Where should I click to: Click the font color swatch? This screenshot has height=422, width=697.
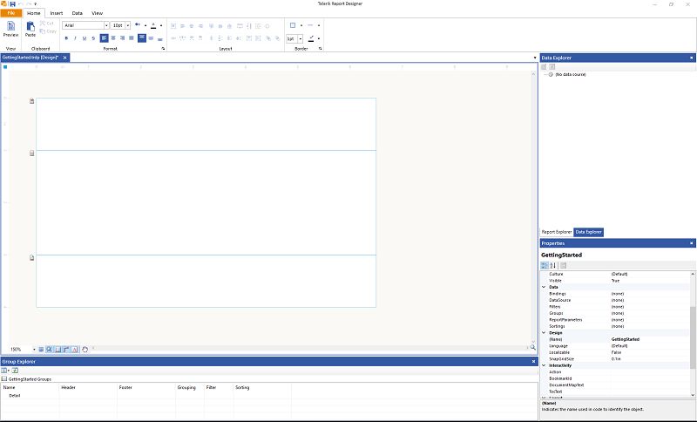pyautogui.click(x=153, y=25)
